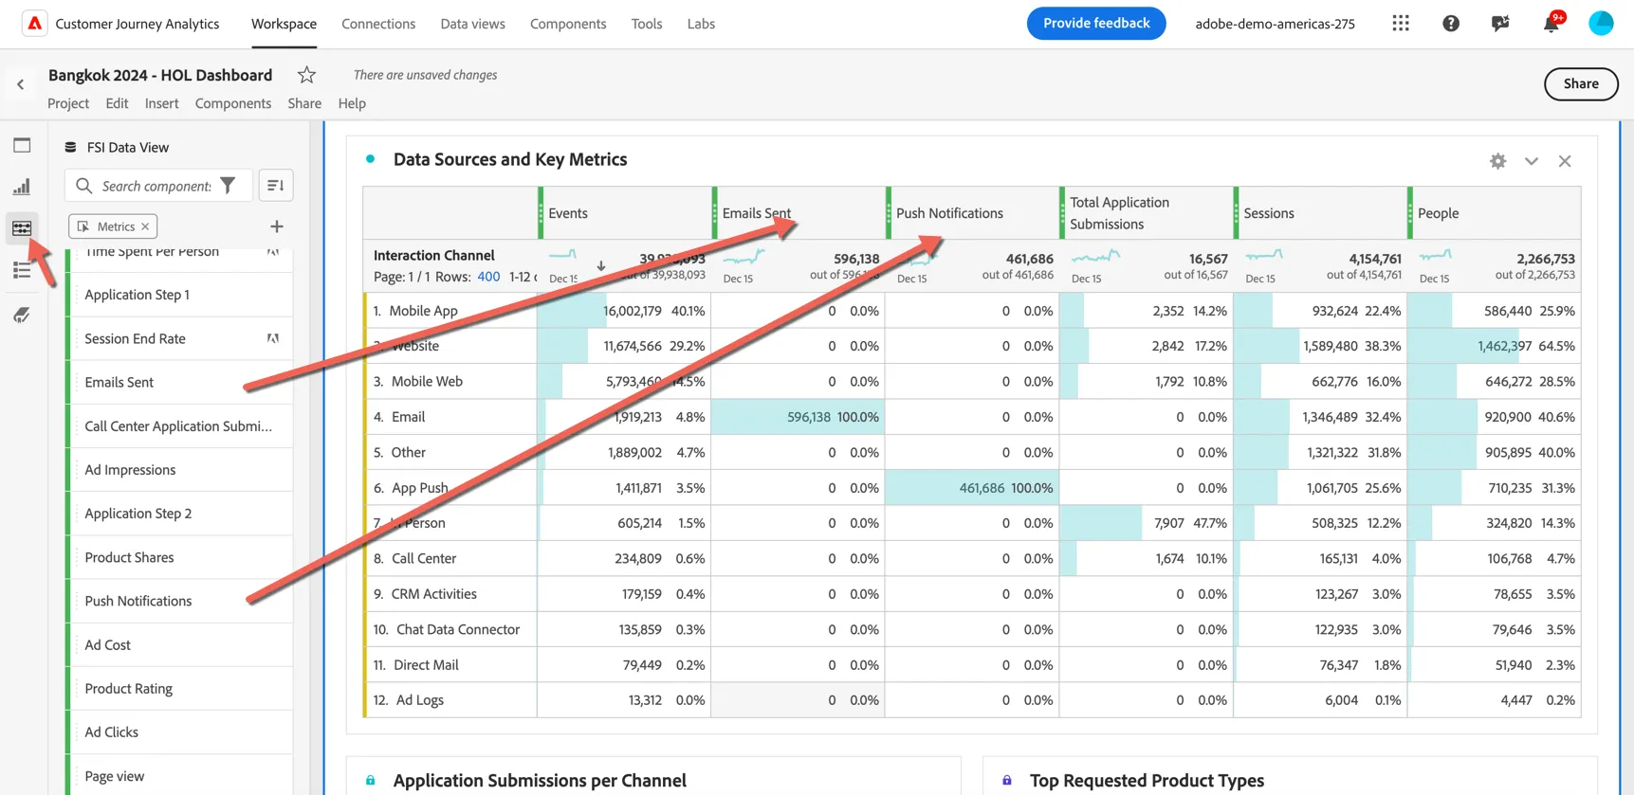Close the Data Sources and Key Metrics panel
Image resolution: width=1634 pixels, height=795 pixels.
tap(1565, 161)
